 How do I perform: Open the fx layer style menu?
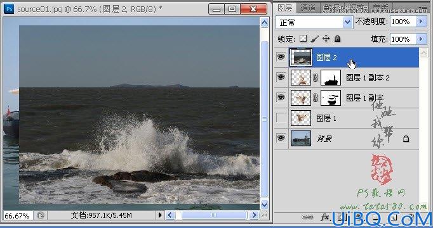click(x=325, y=217)
